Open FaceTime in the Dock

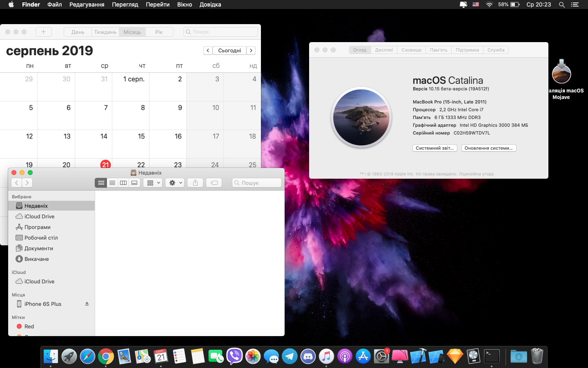coord(216,357)
